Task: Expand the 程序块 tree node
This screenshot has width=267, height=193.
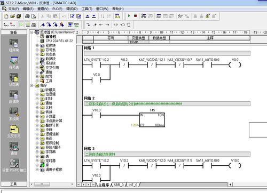Action: (x=37, y=45)
